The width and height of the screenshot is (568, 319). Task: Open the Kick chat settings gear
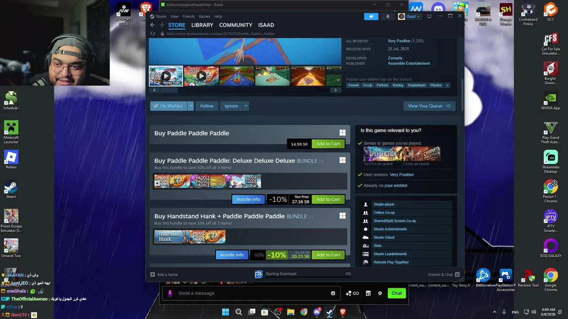pyautogui.click(x=380, y=293)
